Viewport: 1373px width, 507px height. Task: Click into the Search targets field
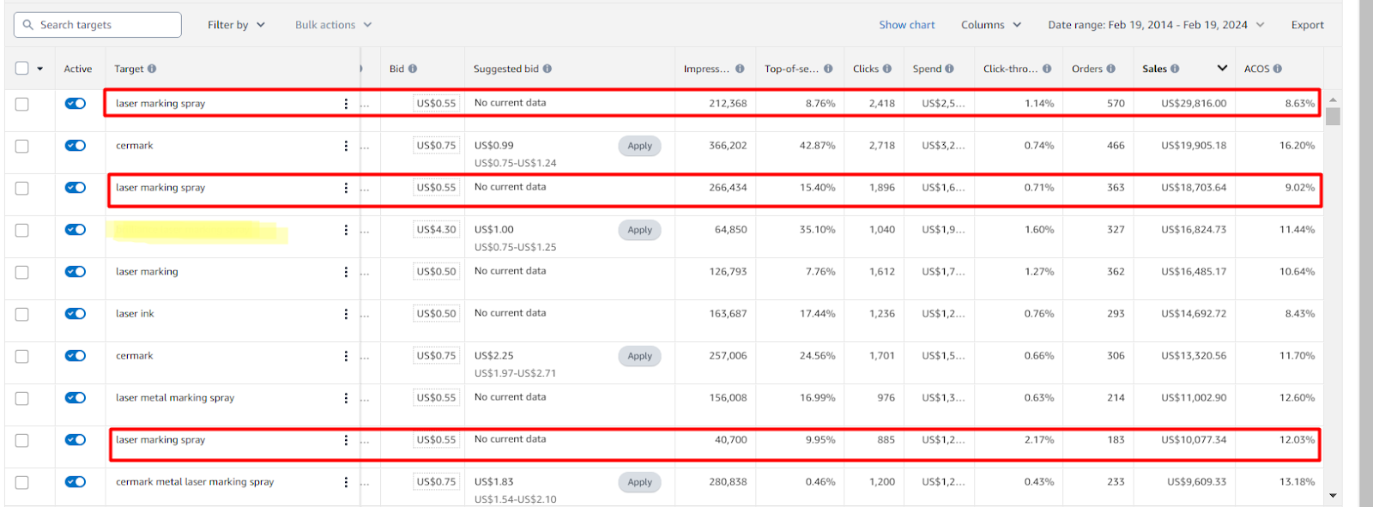click(x=98, y=25)
